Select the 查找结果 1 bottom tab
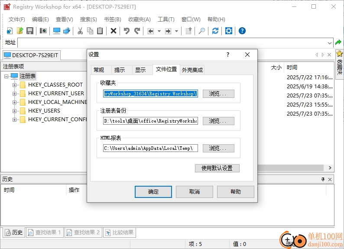 [45, 233]
